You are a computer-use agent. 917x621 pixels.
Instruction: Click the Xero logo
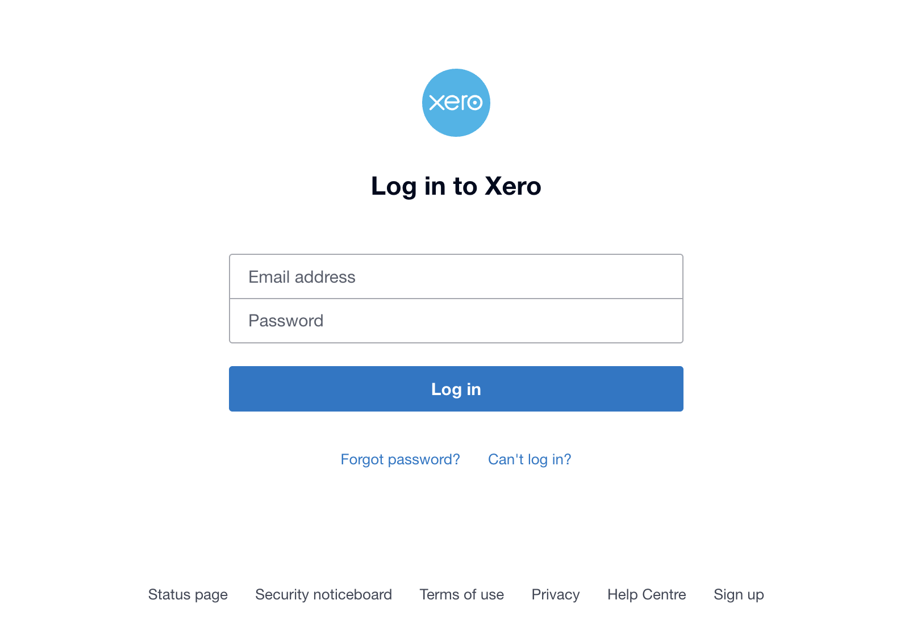click(x=456, y=103)
